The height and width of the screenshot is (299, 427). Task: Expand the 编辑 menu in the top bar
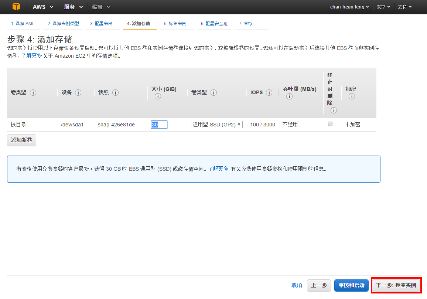click(x=101, y=7)
